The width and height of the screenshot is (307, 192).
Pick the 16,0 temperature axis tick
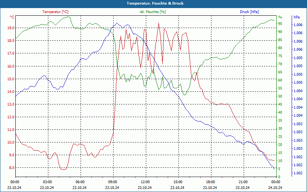pyautogui.click(x=11, y=66)
